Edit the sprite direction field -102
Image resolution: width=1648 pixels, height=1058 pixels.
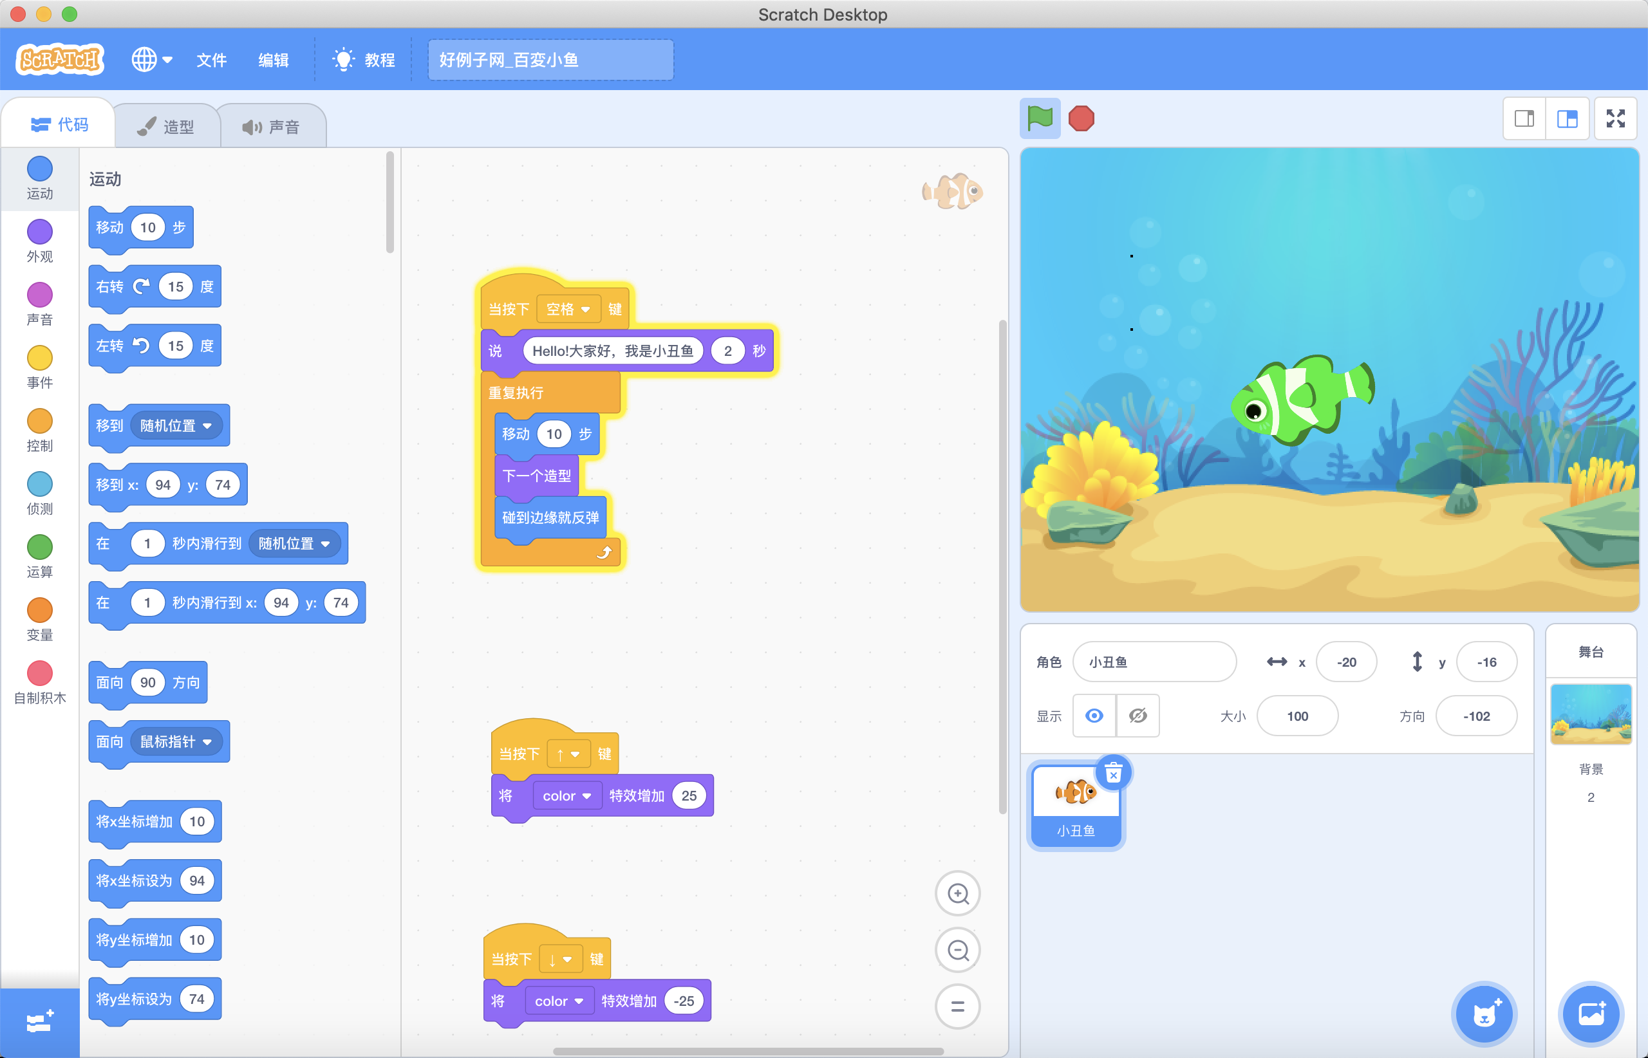pyautogui.click(x=1476, y=716)
